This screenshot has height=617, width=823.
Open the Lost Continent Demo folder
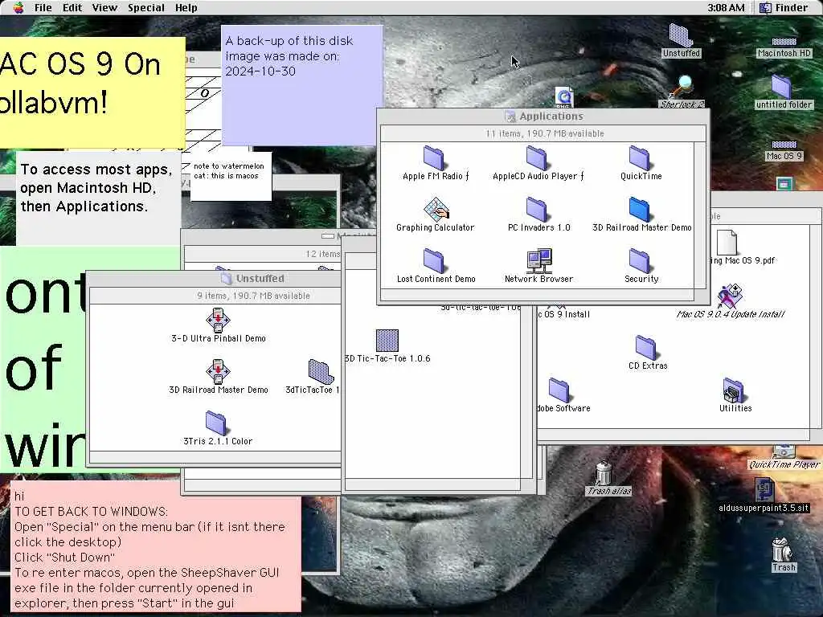[x=434, y=261]
